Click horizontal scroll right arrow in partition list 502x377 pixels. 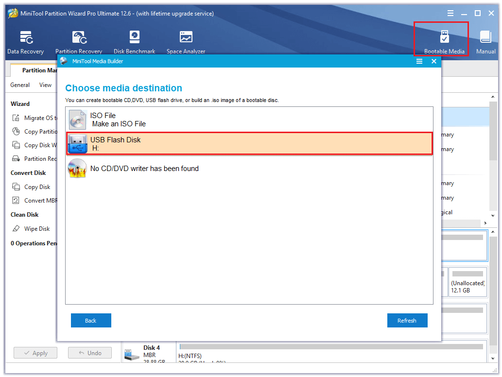[485, 223]
